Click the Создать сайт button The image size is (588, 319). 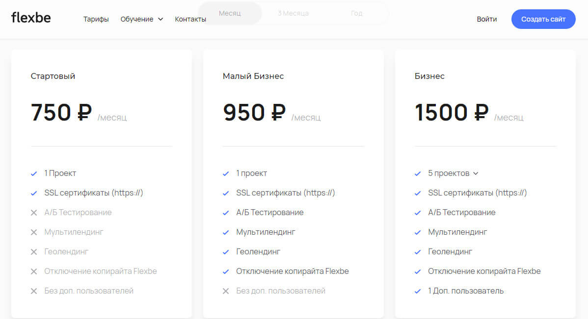[543, 19]
